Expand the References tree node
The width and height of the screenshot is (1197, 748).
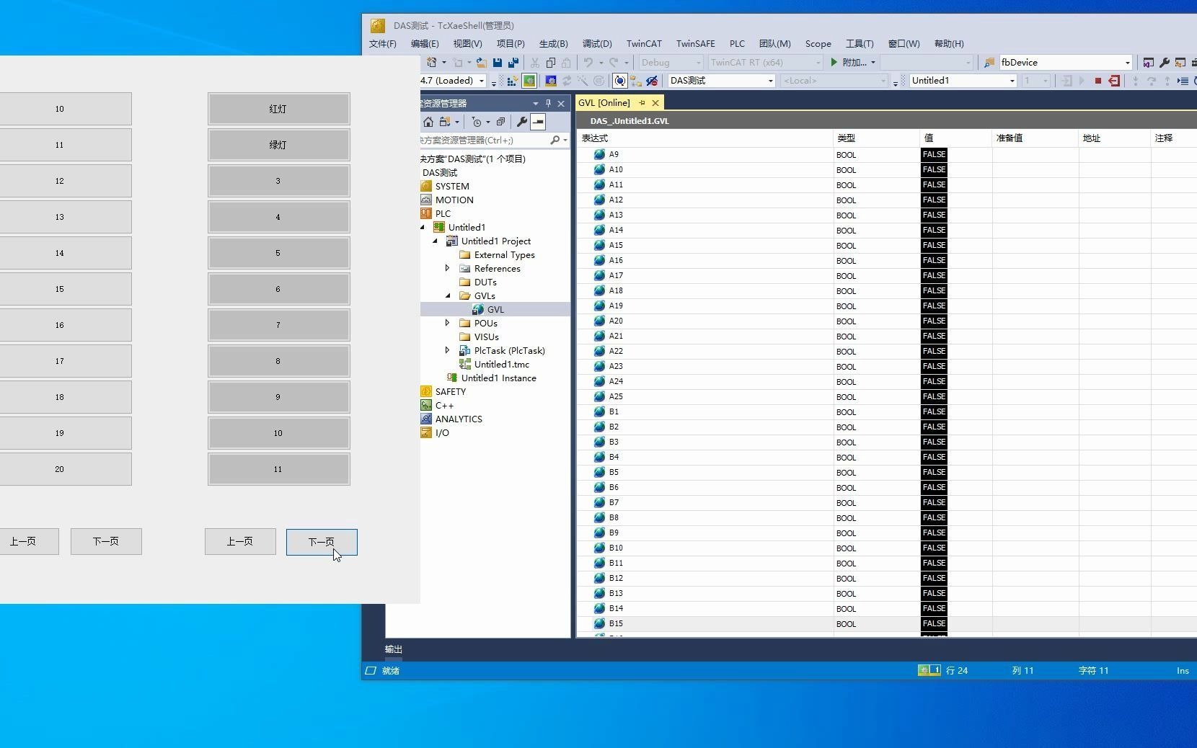tap(448, 268)
